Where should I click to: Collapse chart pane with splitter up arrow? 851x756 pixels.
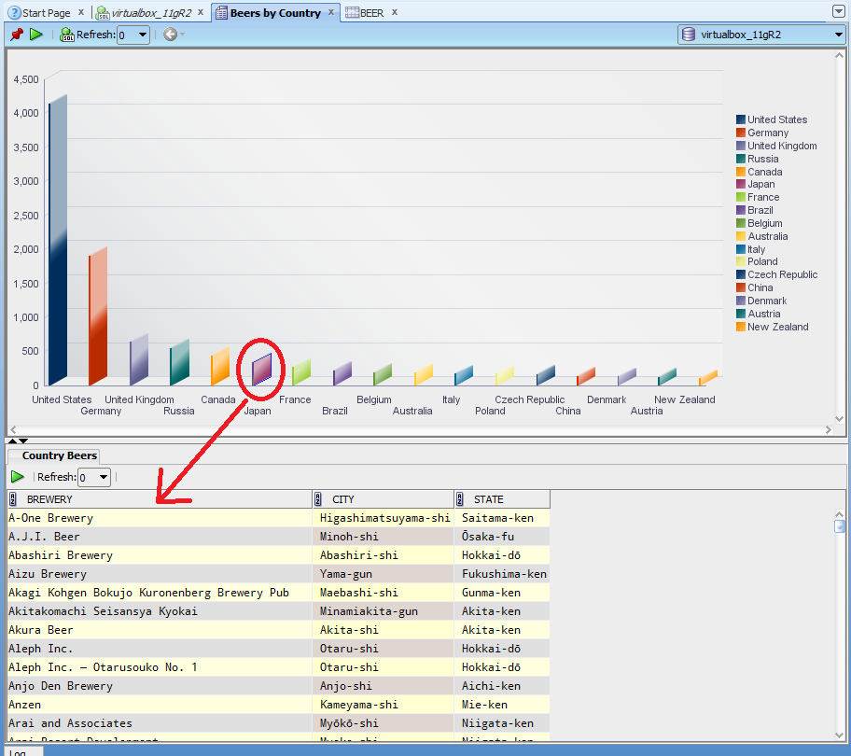(12, 441)
